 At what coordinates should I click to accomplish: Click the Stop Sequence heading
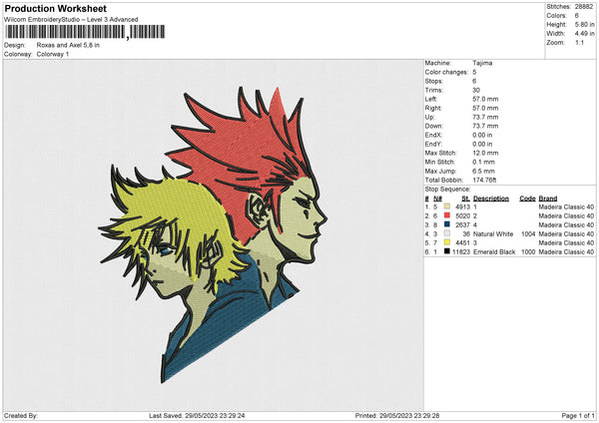(x=447, y=190)
